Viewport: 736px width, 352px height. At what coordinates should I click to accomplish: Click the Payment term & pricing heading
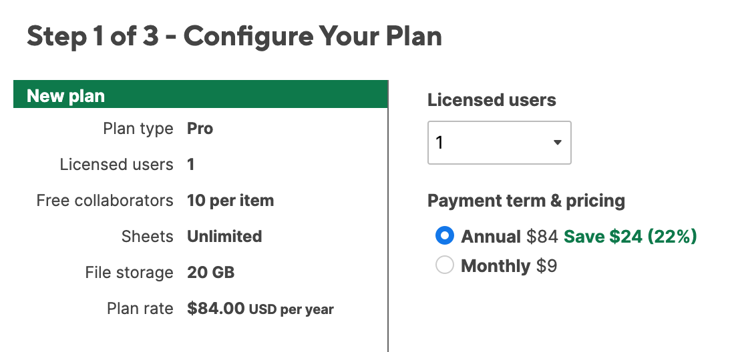(526, 201)
